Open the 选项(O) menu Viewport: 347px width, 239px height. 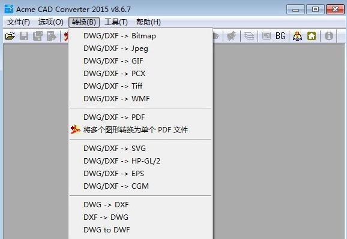point(51,22)
